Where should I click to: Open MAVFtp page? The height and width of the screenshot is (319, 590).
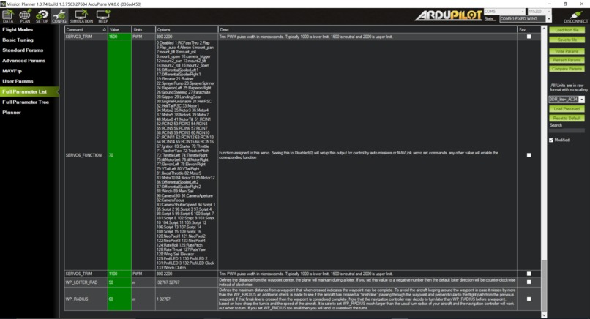click(12, 71)
